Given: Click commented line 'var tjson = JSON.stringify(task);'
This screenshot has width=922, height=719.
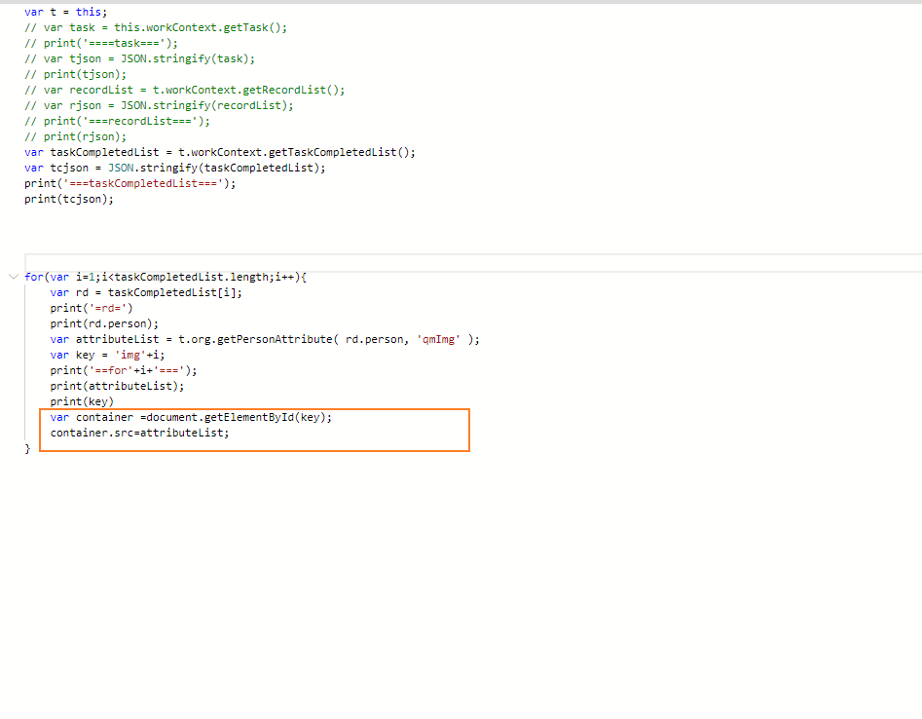Looking at the screenshot, I should 140,58.
